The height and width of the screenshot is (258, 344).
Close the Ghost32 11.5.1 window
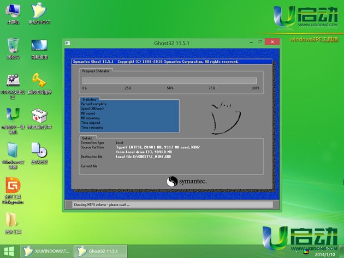click(x=272, y=41)
